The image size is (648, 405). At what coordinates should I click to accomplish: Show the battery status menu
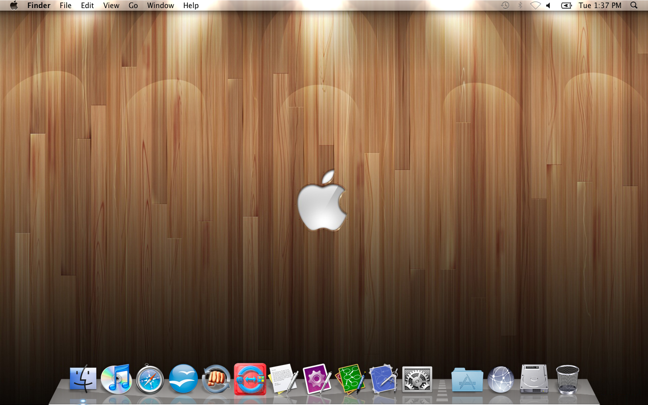pyautogui.click(x=566, y=6)
